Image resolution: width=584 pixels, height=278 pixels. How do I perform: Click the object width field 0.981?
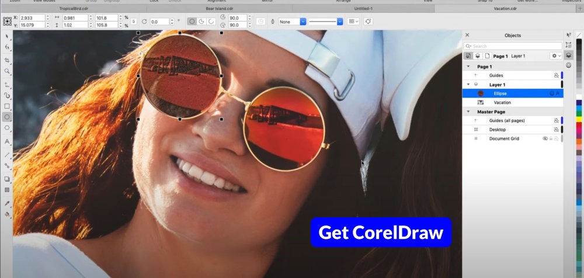click(75, 18)
